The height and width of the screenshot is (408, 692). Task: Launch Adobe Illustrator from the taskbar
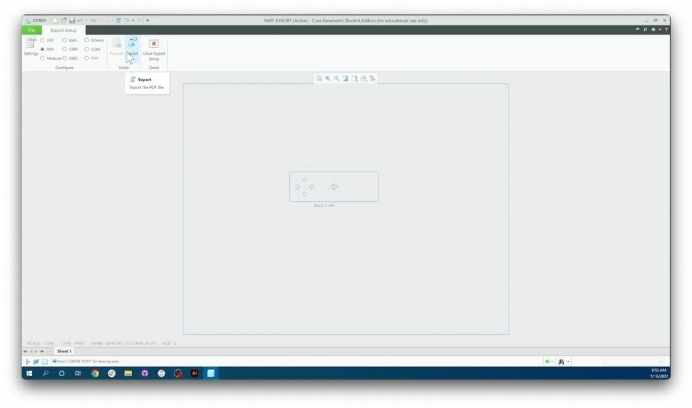pos(194,375)
